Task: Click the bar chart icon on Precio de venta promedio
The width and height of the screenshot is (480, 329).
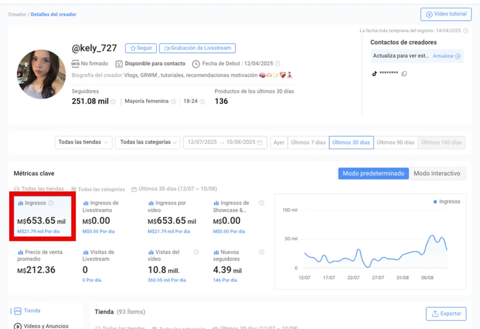Action: (x=20, y=252)
